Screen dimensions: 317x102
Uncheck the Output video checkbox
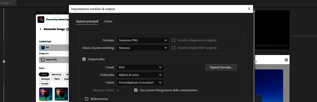tap(84, 59)
